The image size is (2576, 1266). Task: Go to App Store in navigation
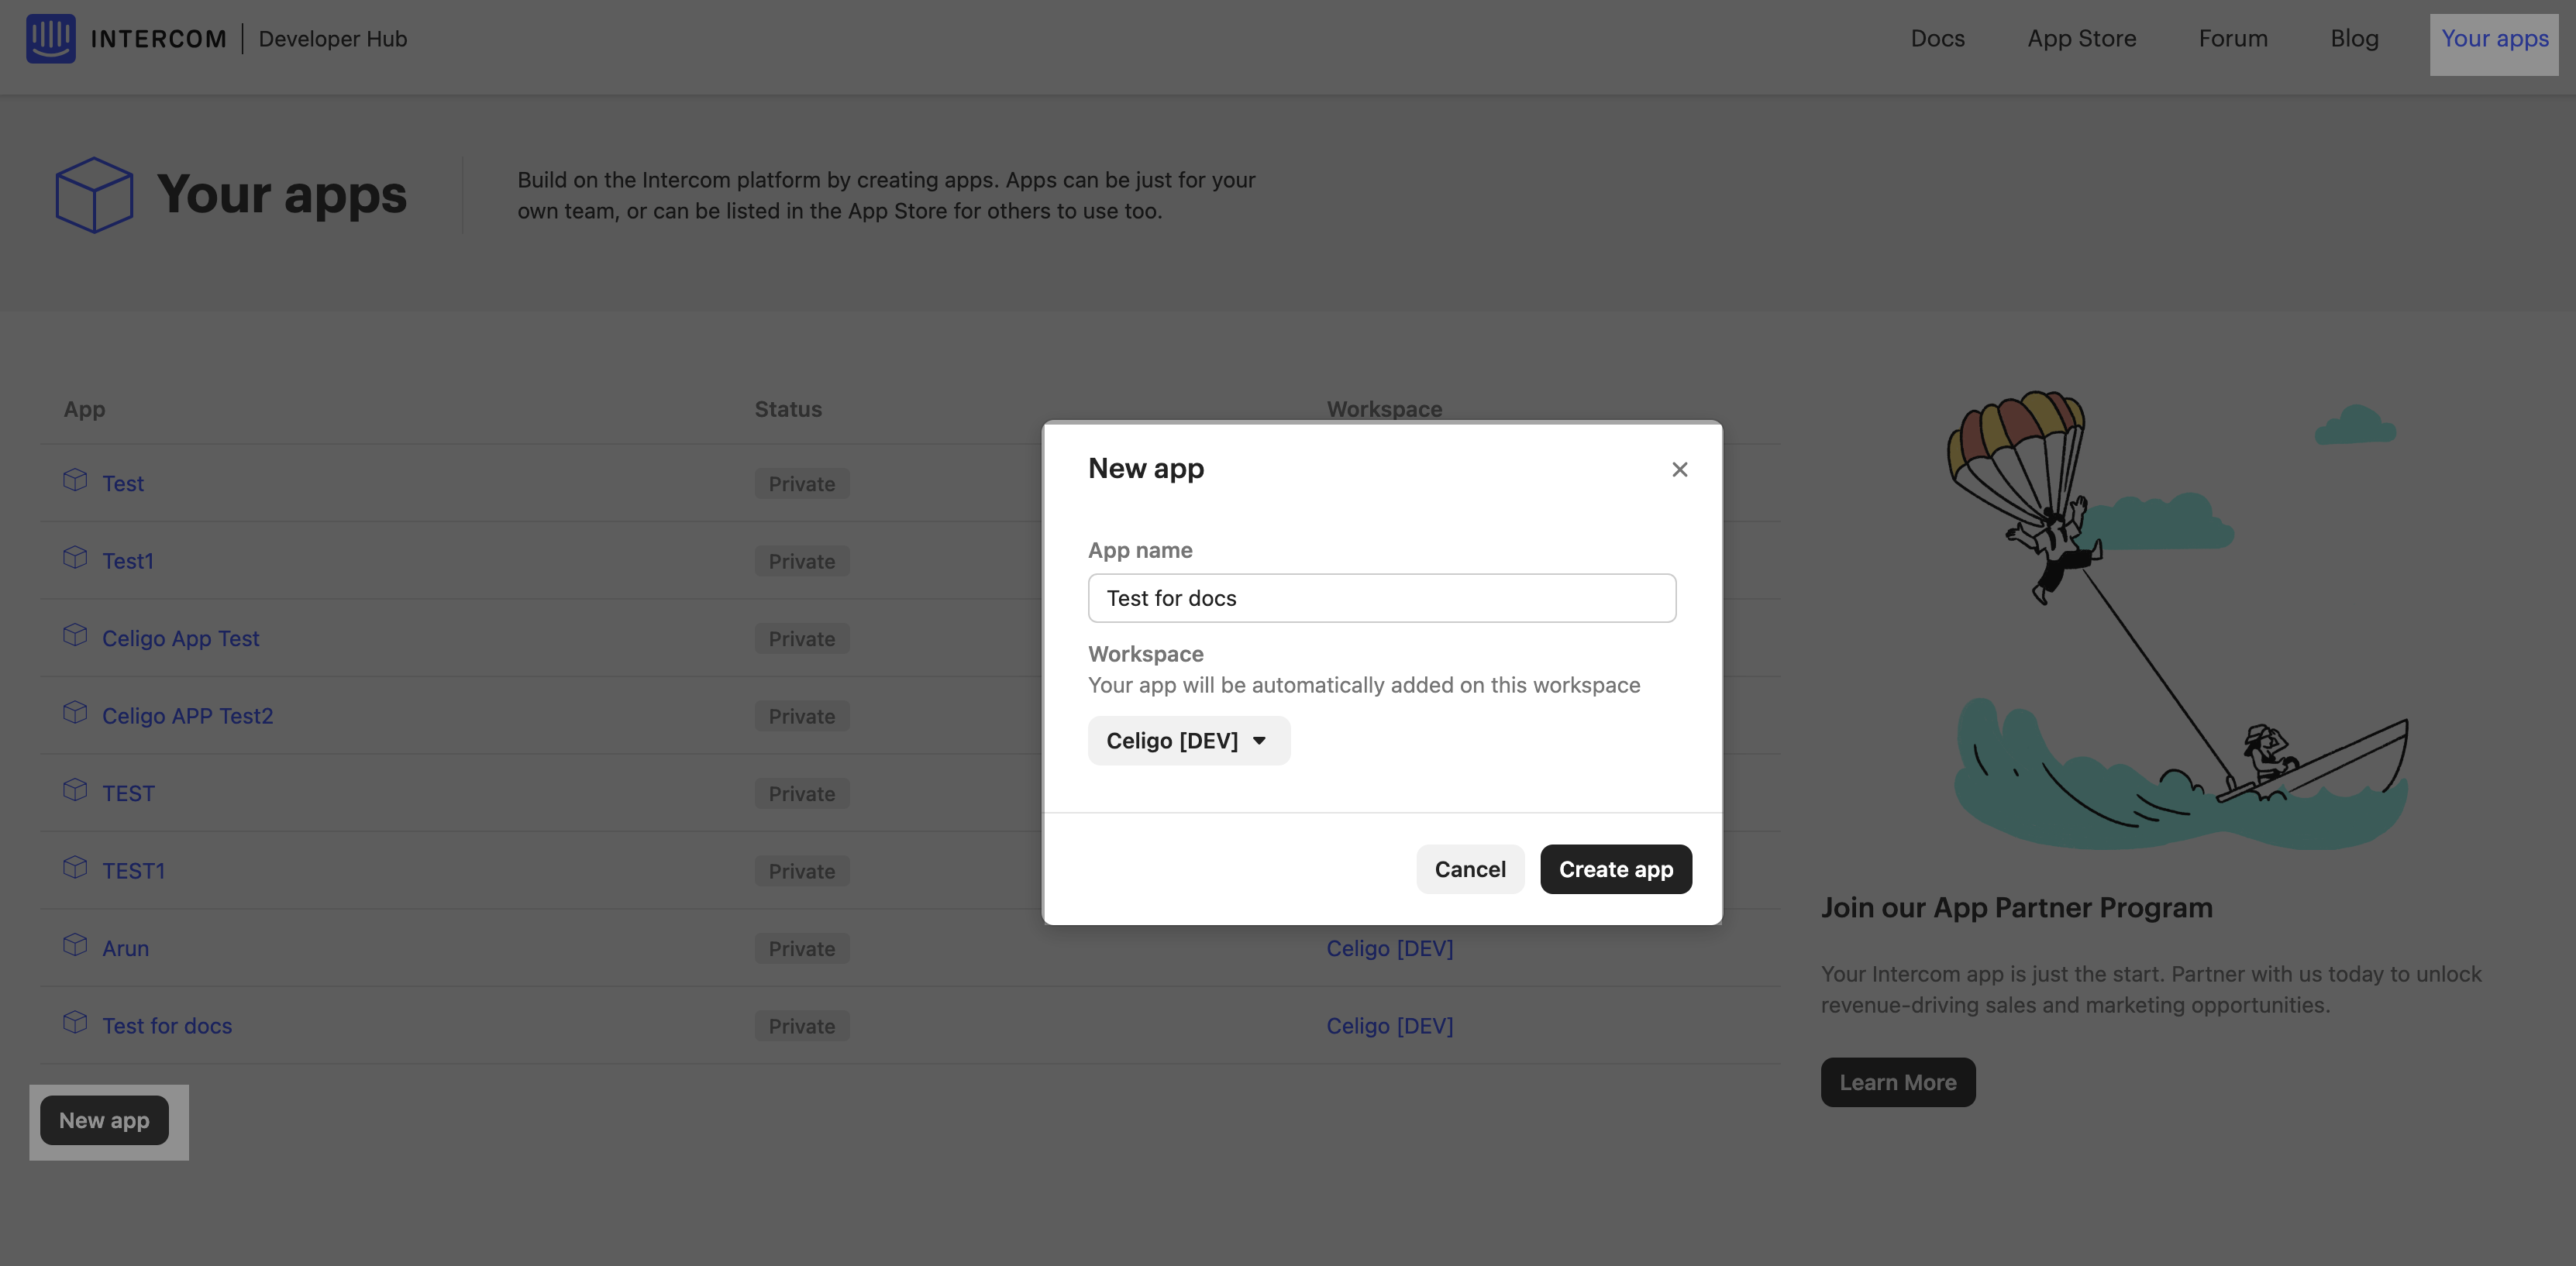(x=2082, y=38)
